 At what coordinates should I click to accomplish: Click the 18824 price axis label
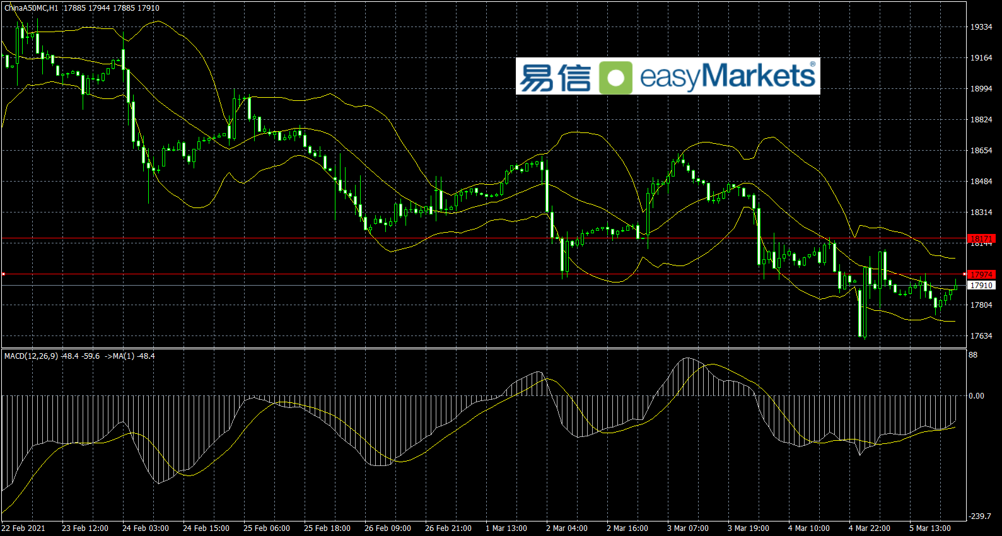click(x=981, y=120)
